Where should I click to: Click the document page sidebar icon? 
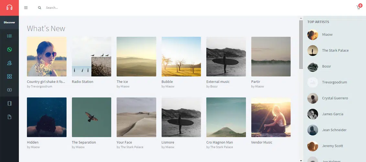(9, 117)
